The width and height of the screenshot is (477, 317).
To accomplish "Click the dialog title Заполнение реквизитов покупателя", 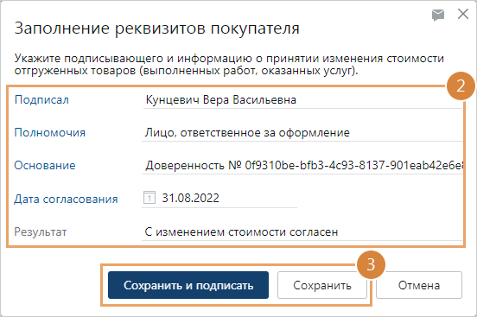I will point(157,29).
